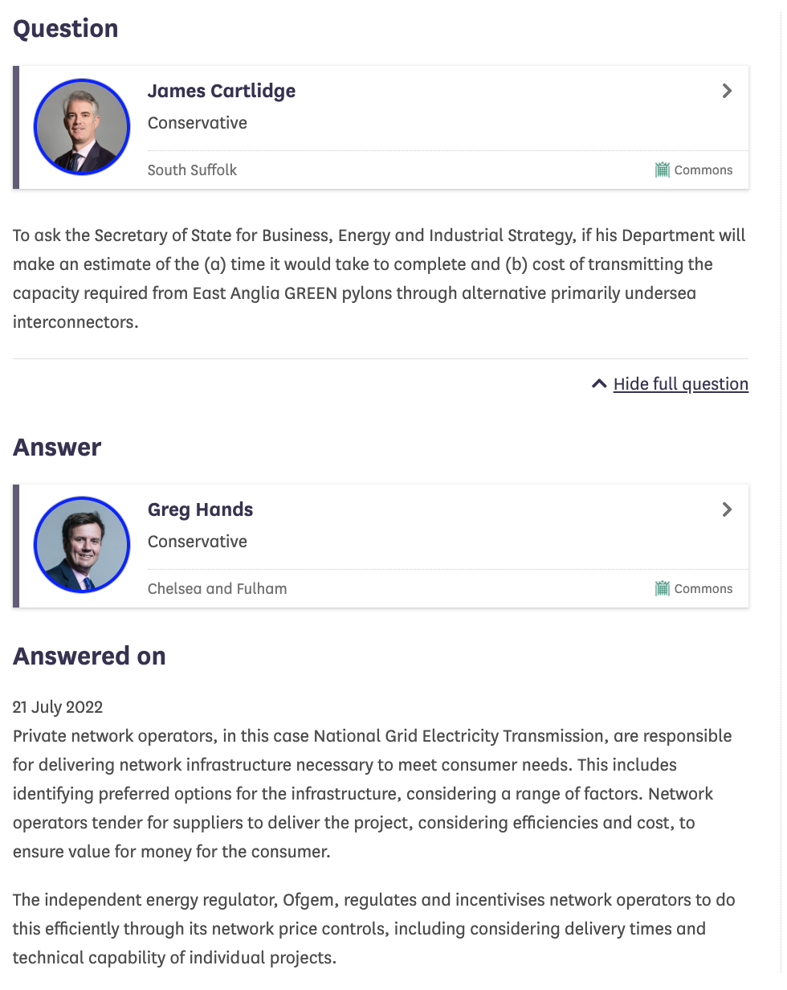Click the Answered on heading
Viewport: 787px width, 990px height.
[x=89, y=657]
